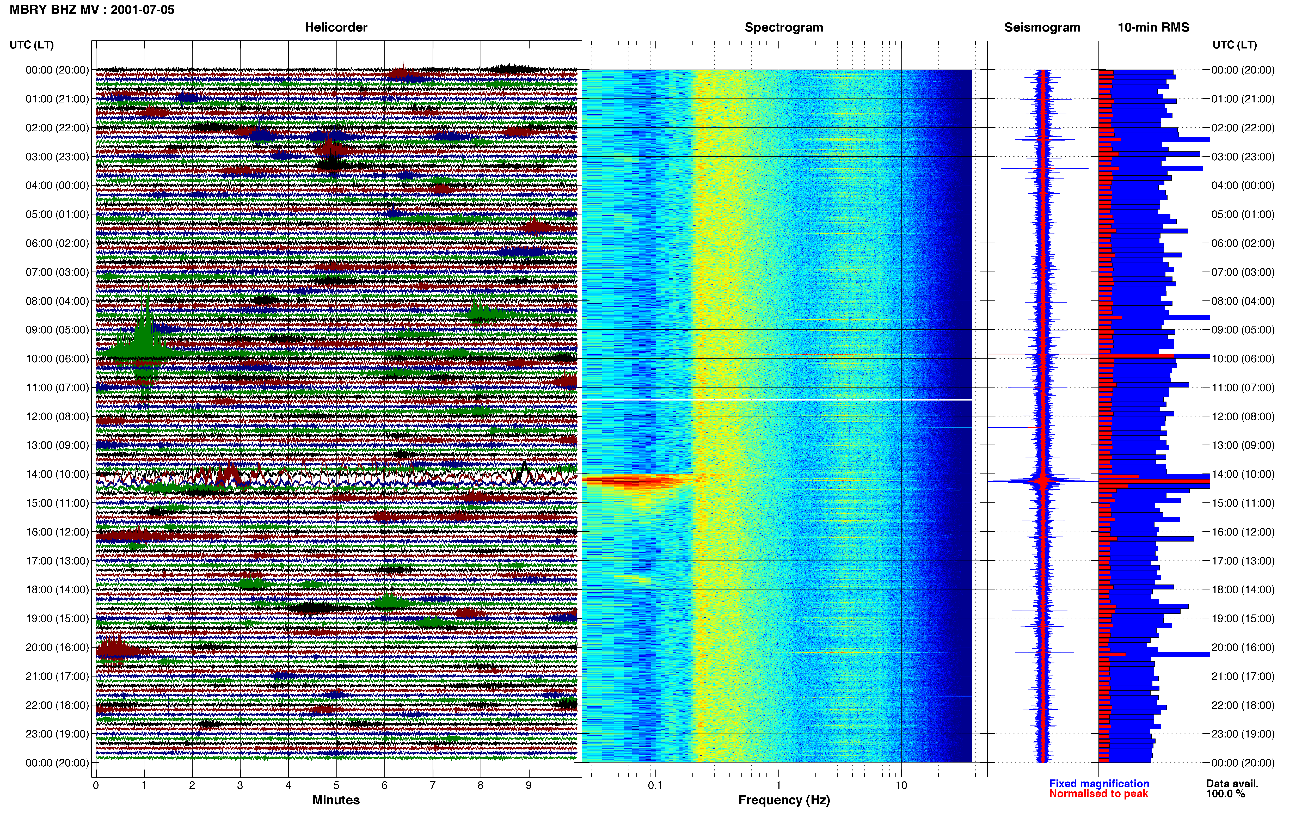The width and height of the screenshot is (1308, 818).
Task: Click the 'Frequency (Hz)' x-axis label
Action: (x=784, y=799)
